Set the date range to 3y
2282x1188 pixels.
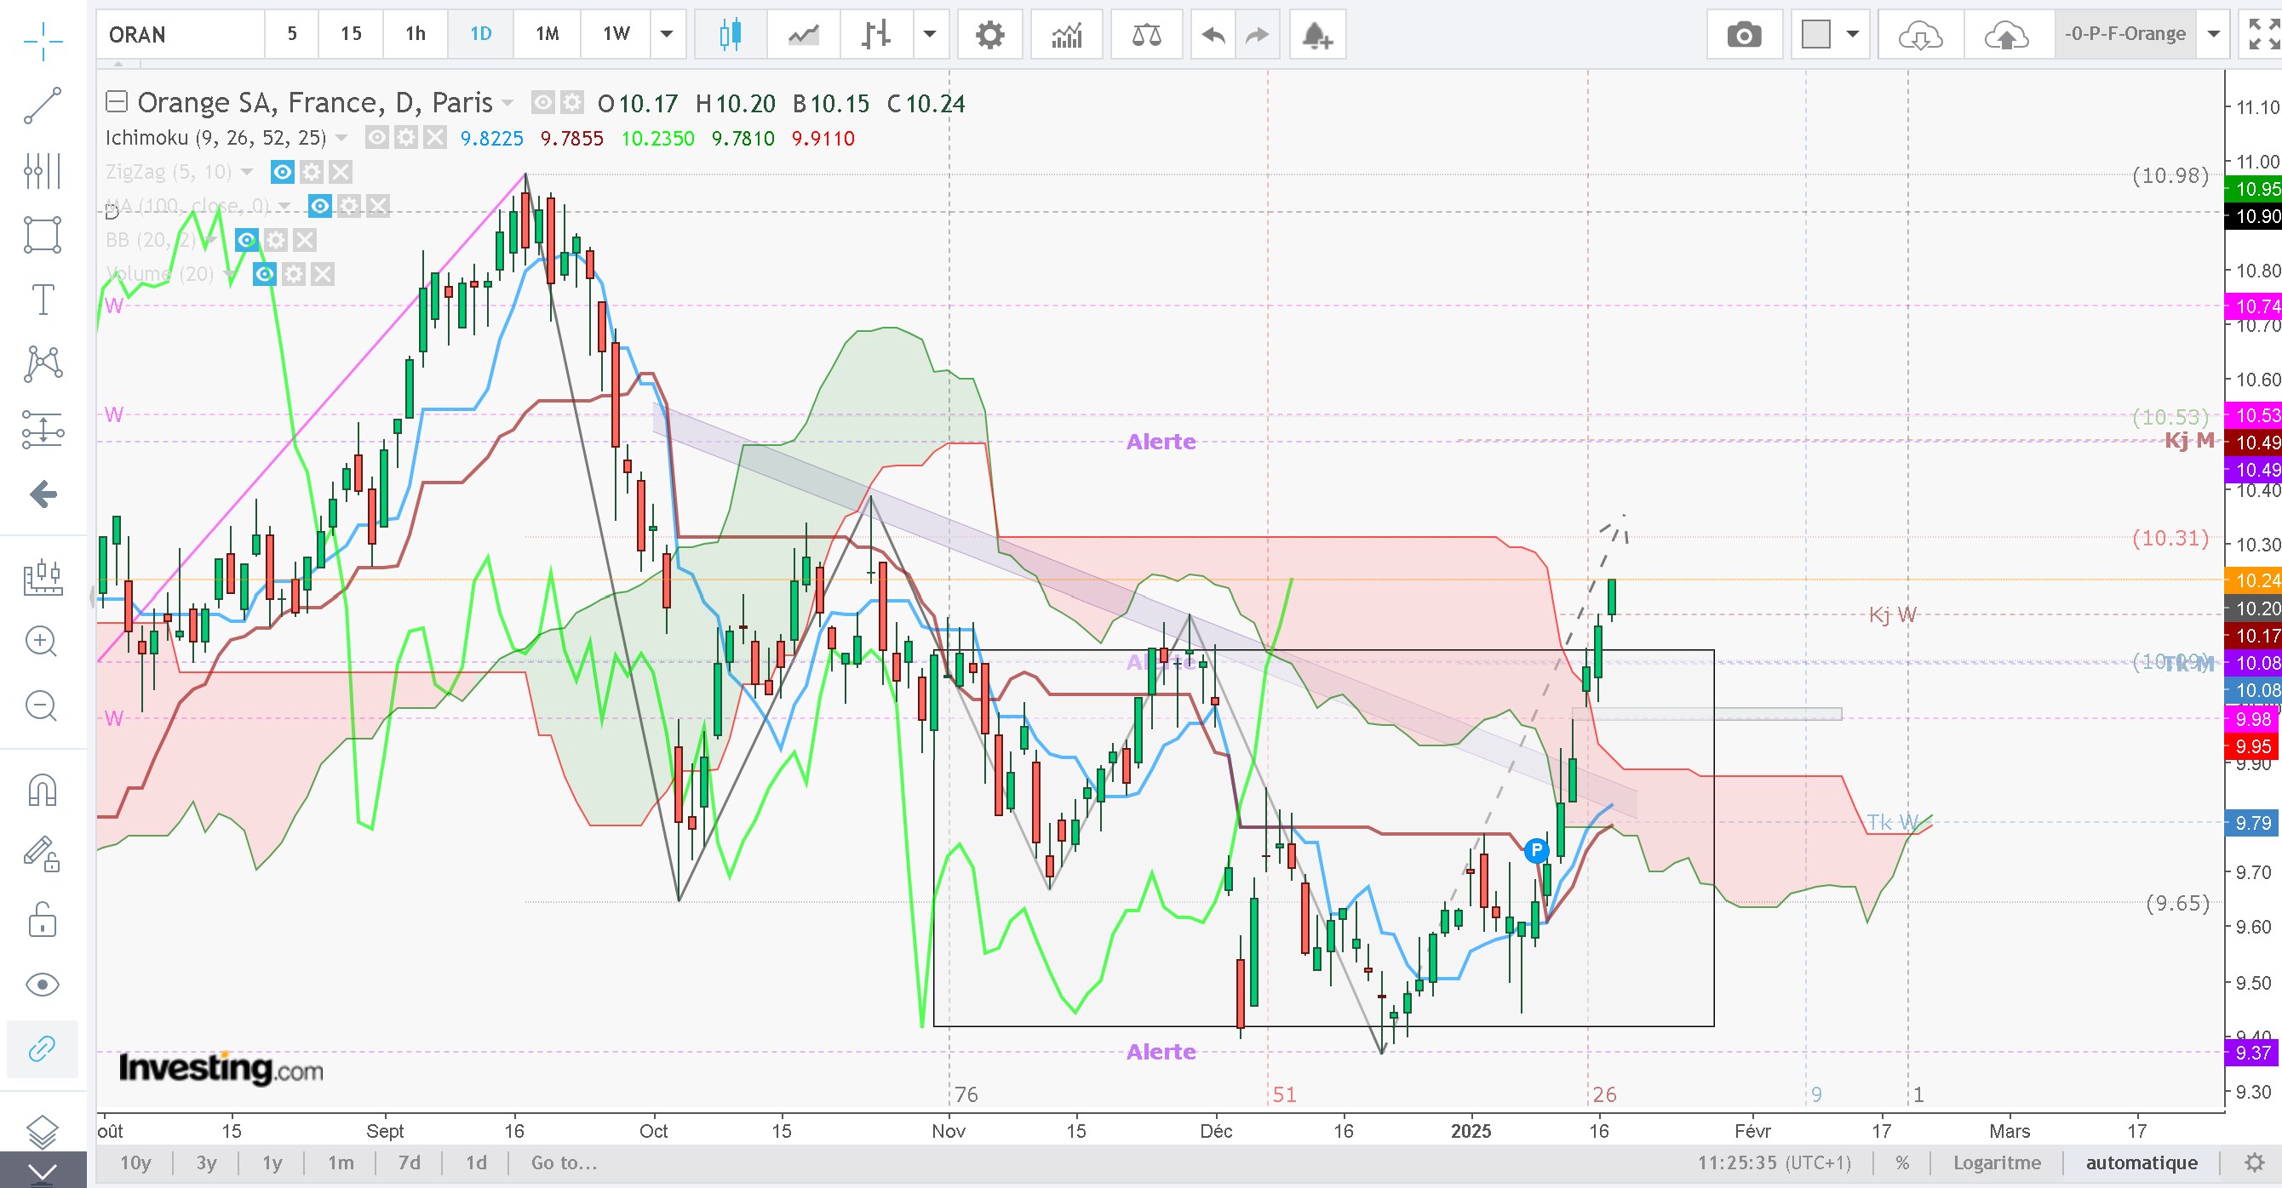pos(206,1162)
